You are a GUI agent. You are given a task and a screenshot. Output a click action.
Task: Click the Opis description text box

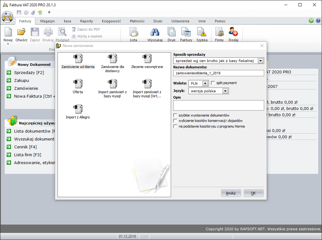pyautogui.click(x=218, y=105)
